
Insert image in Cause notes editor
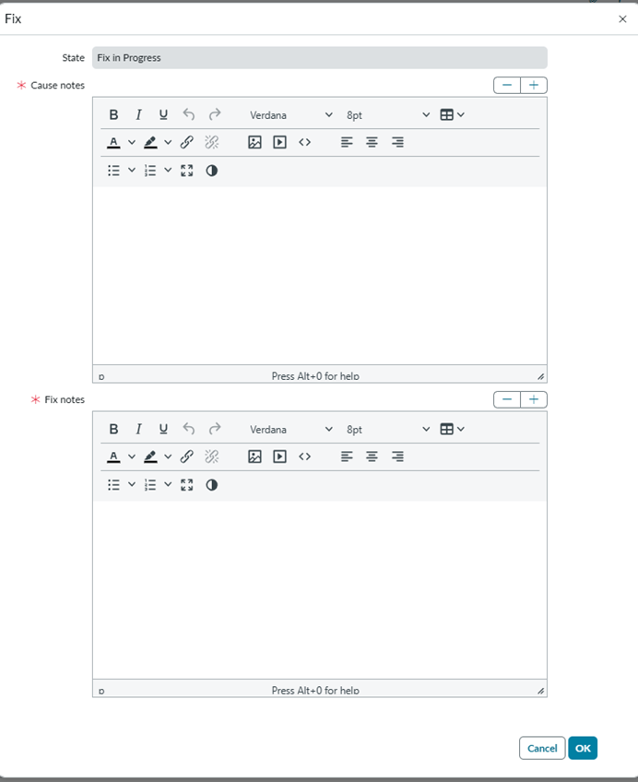tap(254, 143)
